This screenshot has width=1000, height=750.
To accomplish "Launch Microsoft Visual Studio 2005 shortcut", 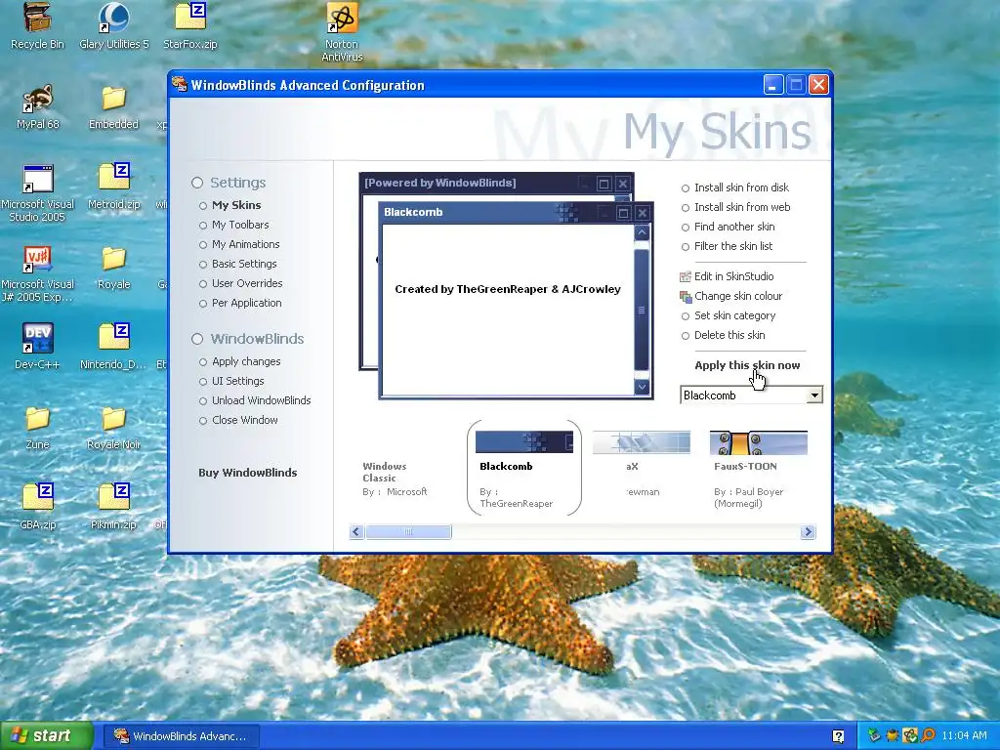I will click(x=38, y=192).
